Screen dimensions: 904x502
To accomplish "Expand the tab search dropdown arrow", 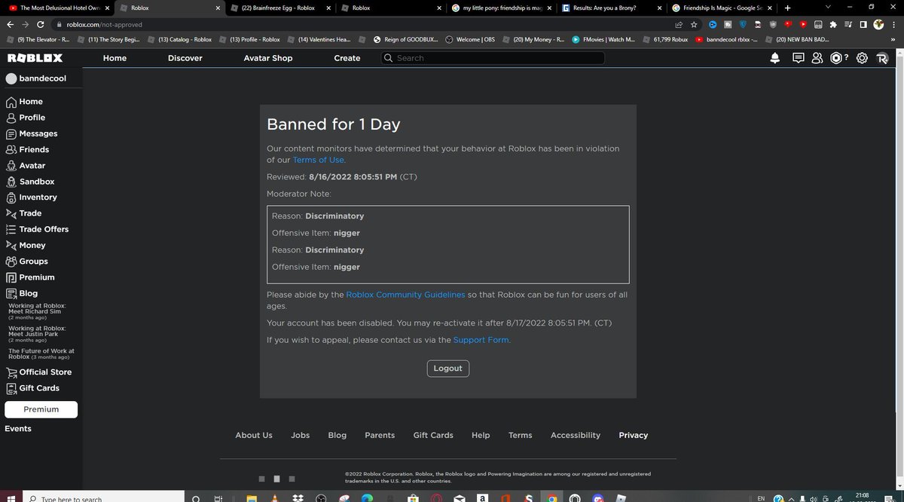I will 828,8.
